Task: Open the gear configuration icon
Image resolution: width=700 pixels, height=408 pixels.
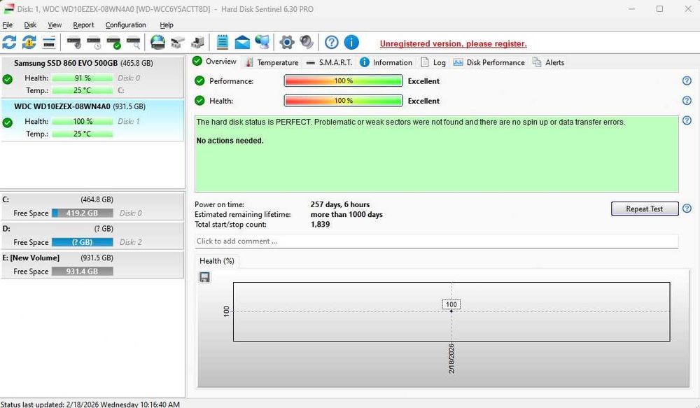Action: (x=286, y=43)
